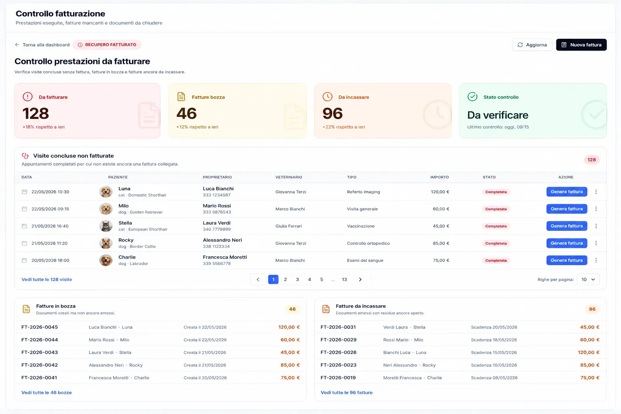Click the checkmark icon on Stato controllo card
Image resolution: width=621 pixels, height=414 pixels.
472,97
